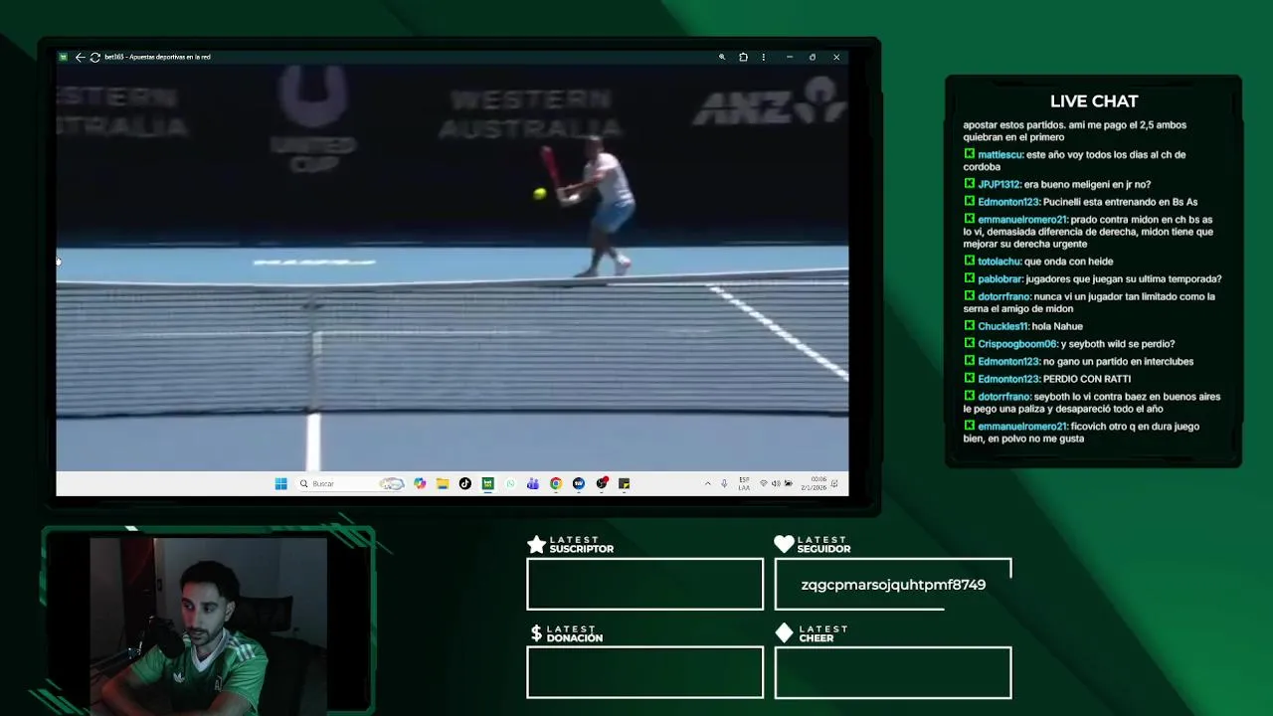Image resolution: width=1273 pixels, height=716 pixels.
Task: Open the notifications bell in taskbar
Action: [834, 483]
